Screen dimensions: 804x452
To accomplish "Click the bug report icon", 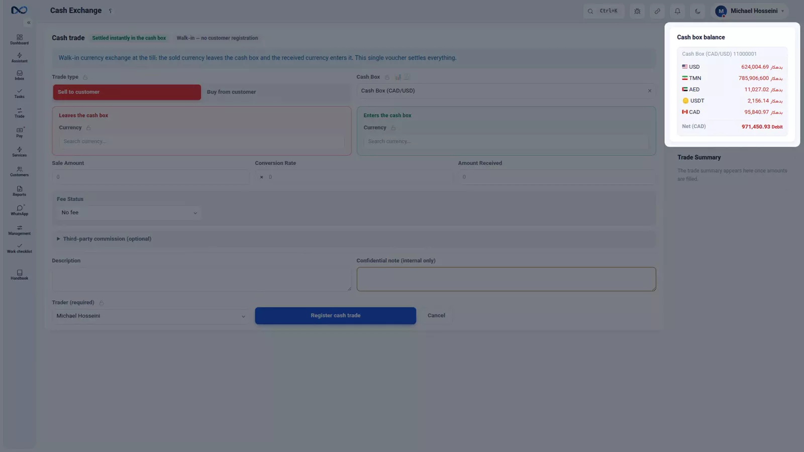I will (637, 11).
